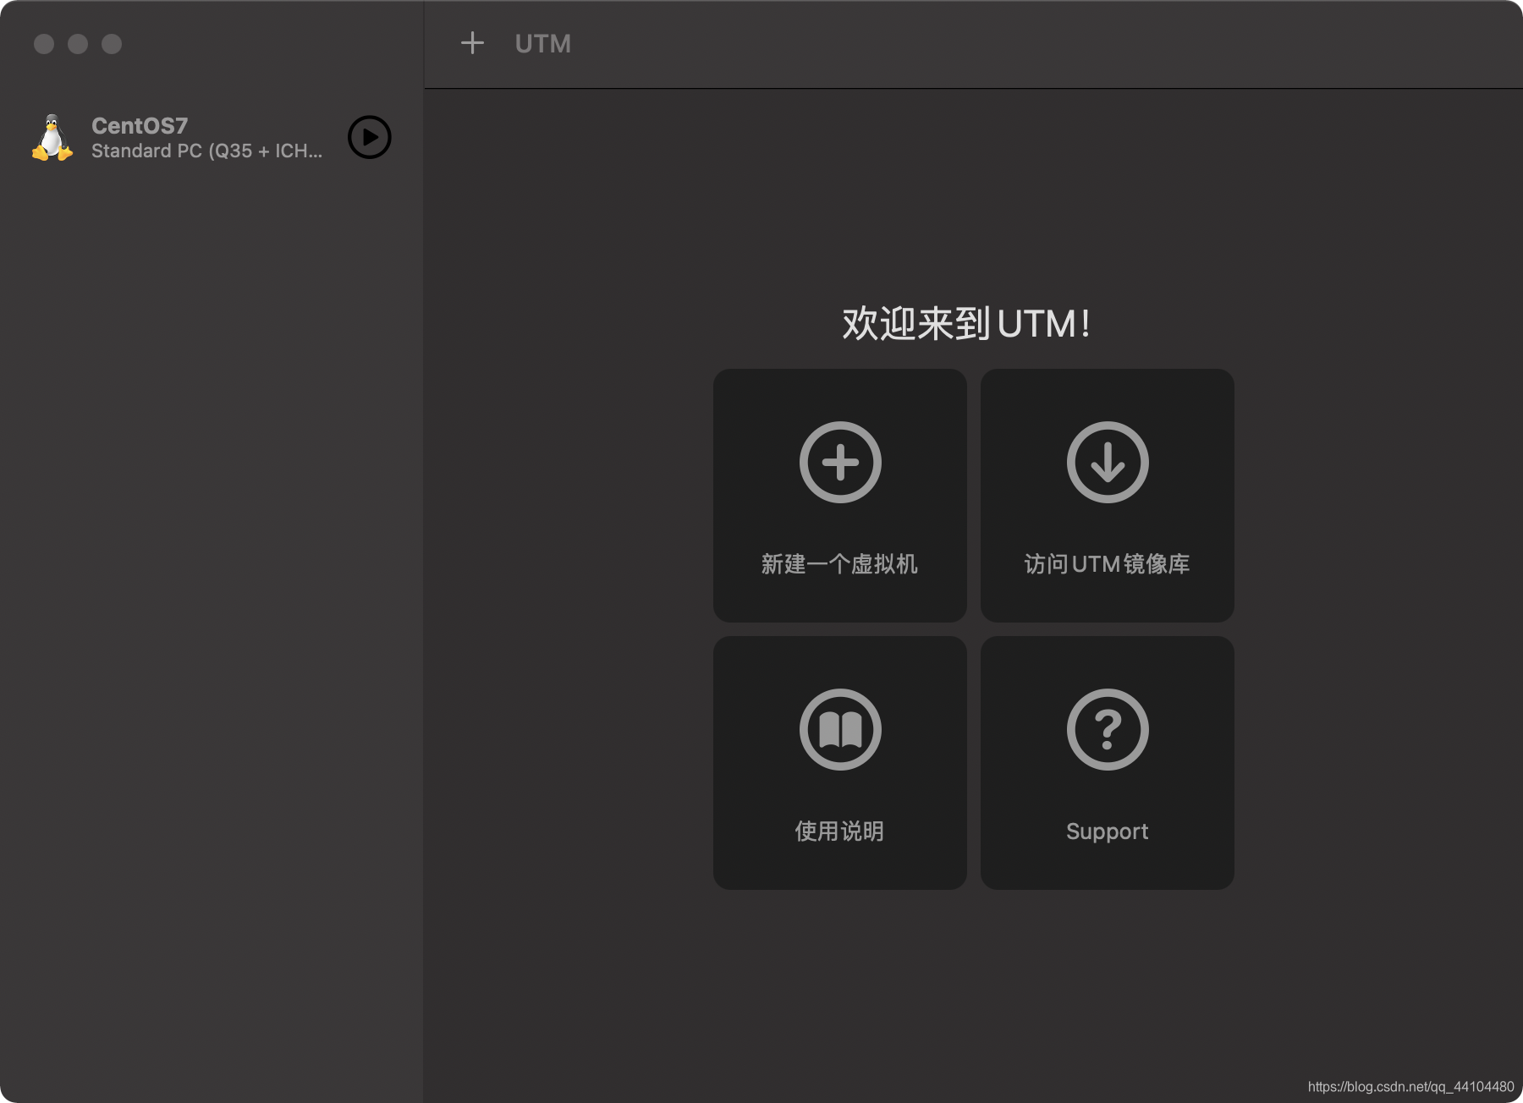The height and width of the screenshot is (1103, 1523).
Task: Open the 使用说明 label
Action: [839, 831]
